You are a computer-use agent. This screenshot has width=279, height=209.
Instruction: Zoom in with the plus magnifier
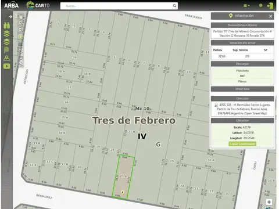tap(20, 23)
